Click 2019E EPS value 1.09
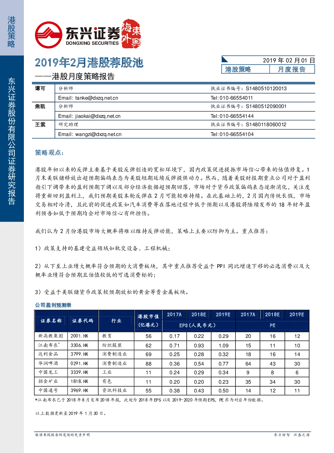The width and height of the screenshot is (334, 453). [x=223, y=345]
